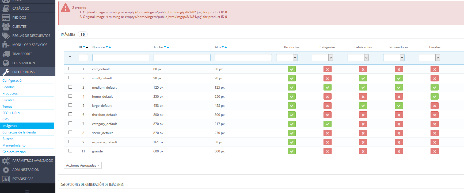Open the Tiendas filter dropdown
464x193 pixels.
tap(429, 58)
